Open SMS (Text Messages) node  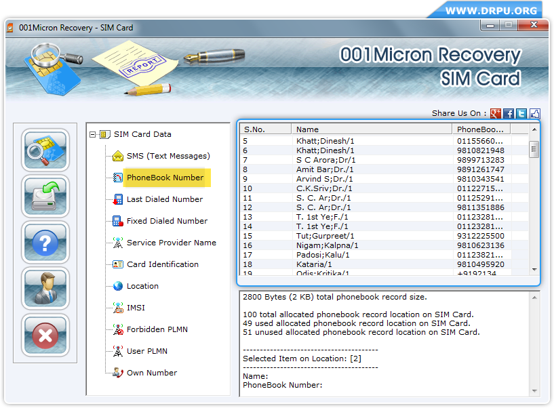(x=168, y=156)
